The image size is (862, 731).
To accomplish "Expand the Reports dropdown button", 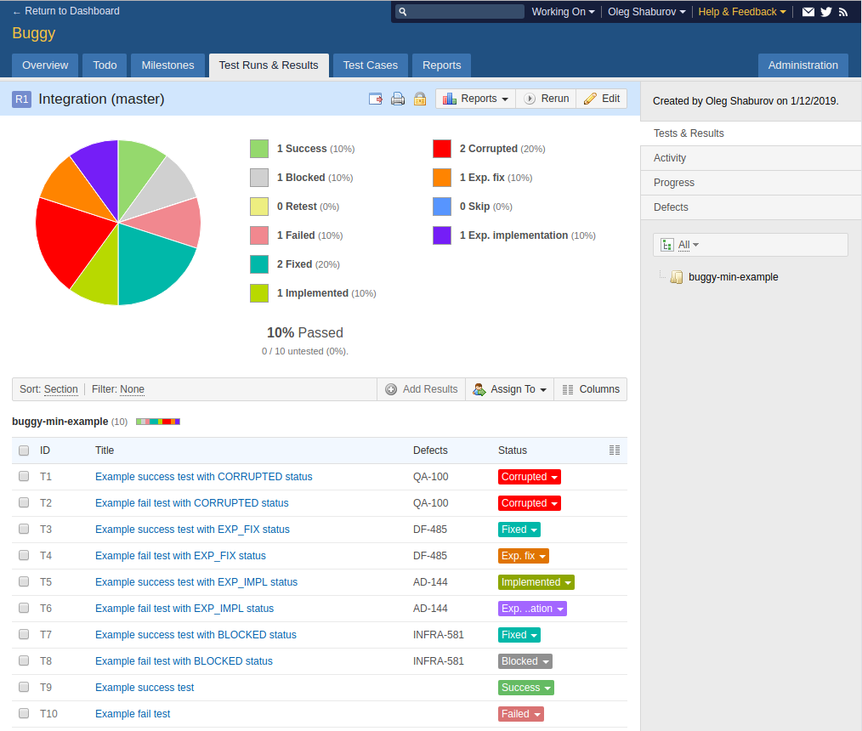I will tap(475, 99).
